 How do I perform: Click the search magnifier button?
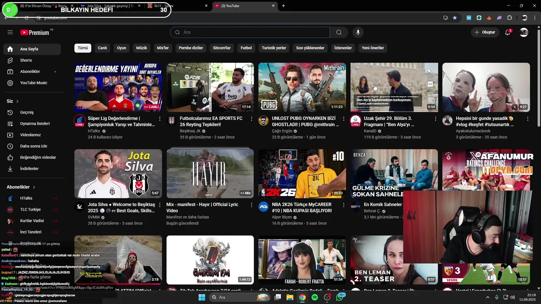pyautogui.click(x=339, y=32)
